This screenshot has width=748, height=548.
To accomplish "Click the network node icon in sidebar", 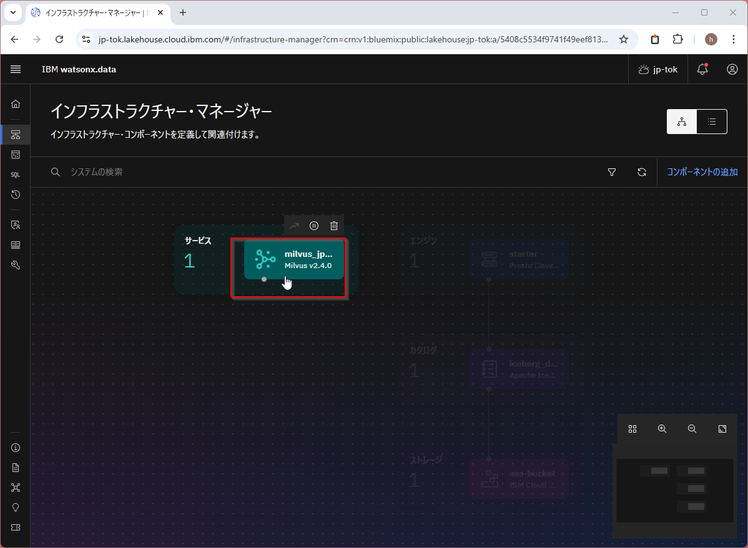I will point(15,488).
